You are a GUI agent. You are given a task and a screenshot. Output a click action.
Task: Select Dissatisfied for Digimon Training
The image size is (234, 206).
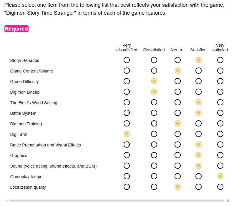154,124
